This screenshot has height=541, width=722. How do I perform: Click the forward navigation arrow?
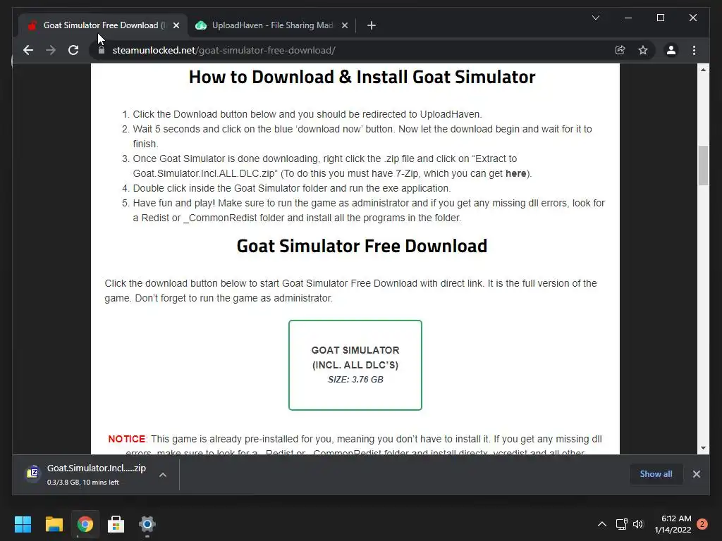(51, 50)
